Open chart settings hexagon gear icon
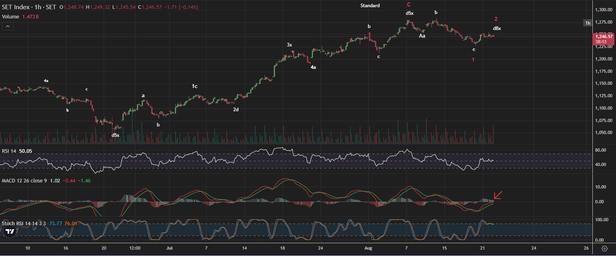The height and width of the screenshot is (256, 616). [x=604, y=248]
